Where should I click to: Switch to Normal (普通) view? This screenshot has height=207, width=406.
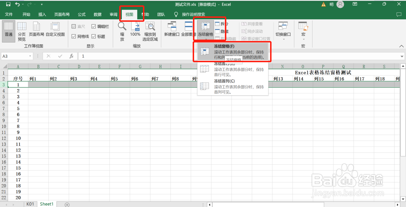(8, 31)
